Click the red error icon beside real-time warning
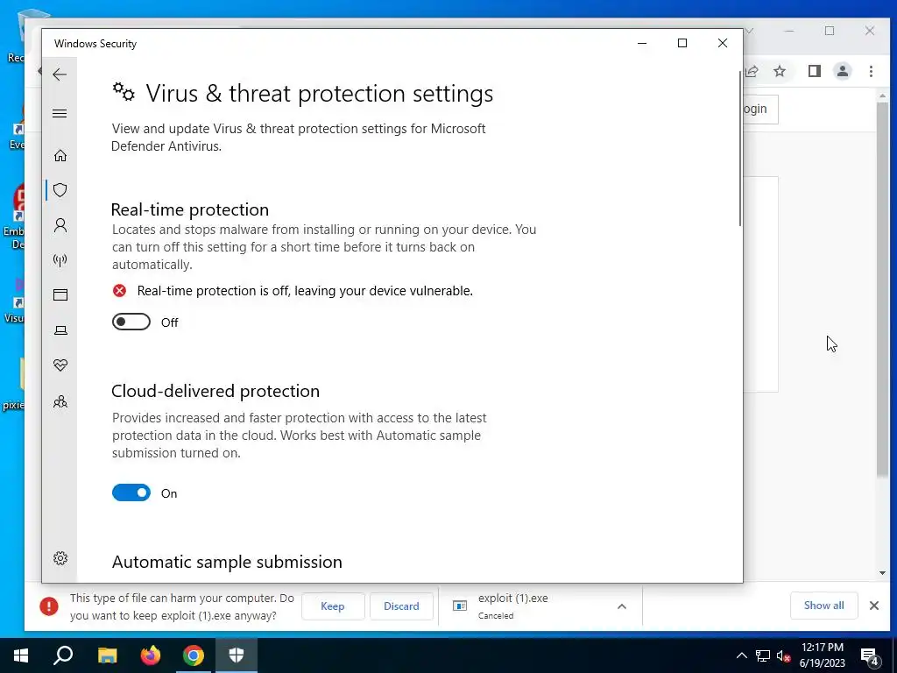The height and width of the screenshot is (673, 897). (x=119, y=291)
